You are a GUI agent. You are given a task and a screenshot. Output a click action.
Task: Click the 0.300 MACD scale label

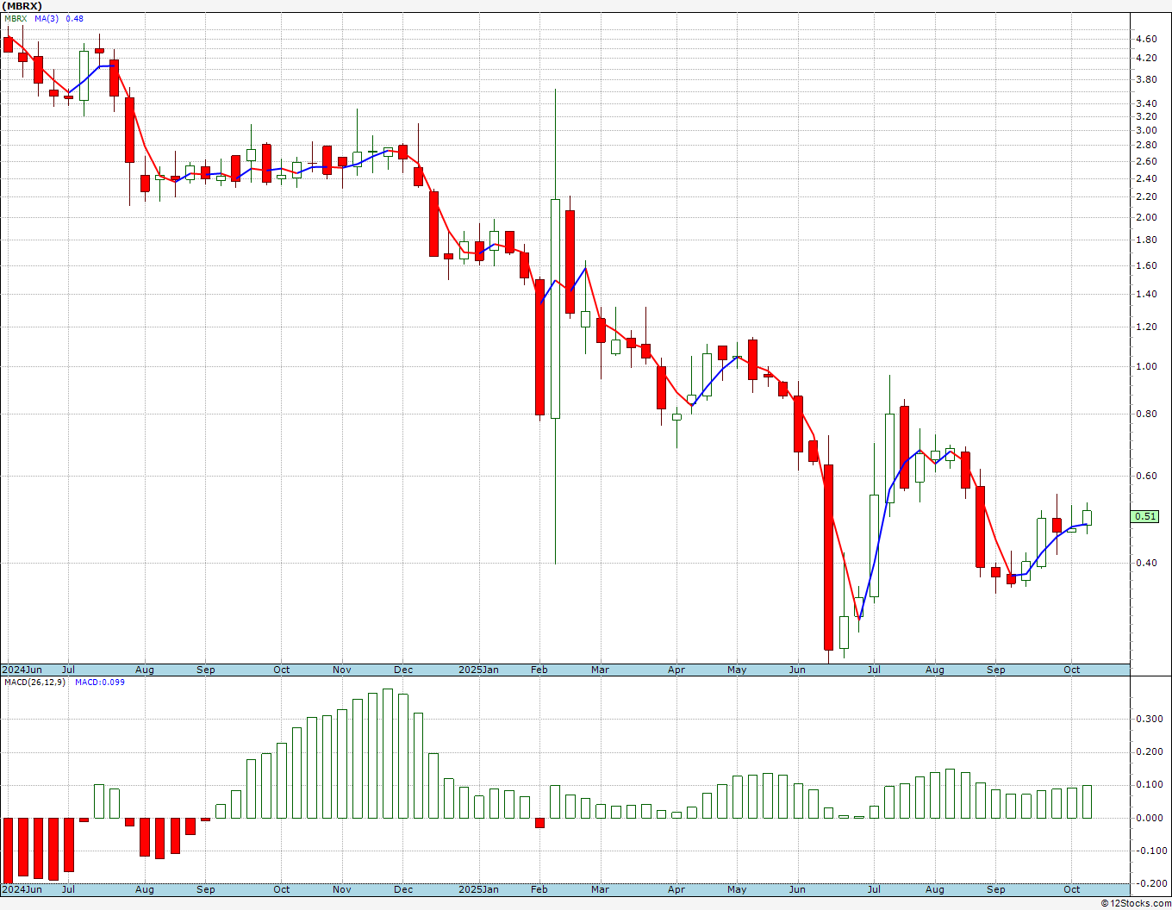(1148, 719)
